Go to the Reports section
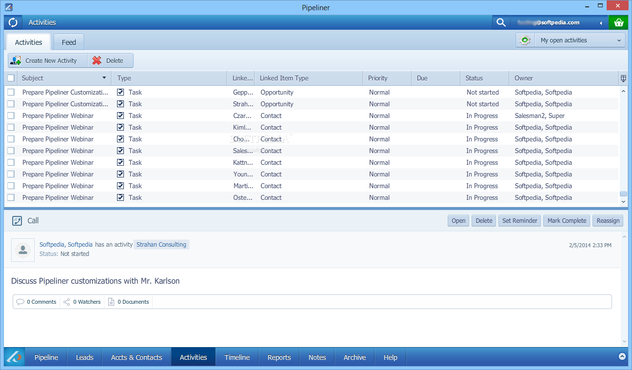 click(279, 357)
